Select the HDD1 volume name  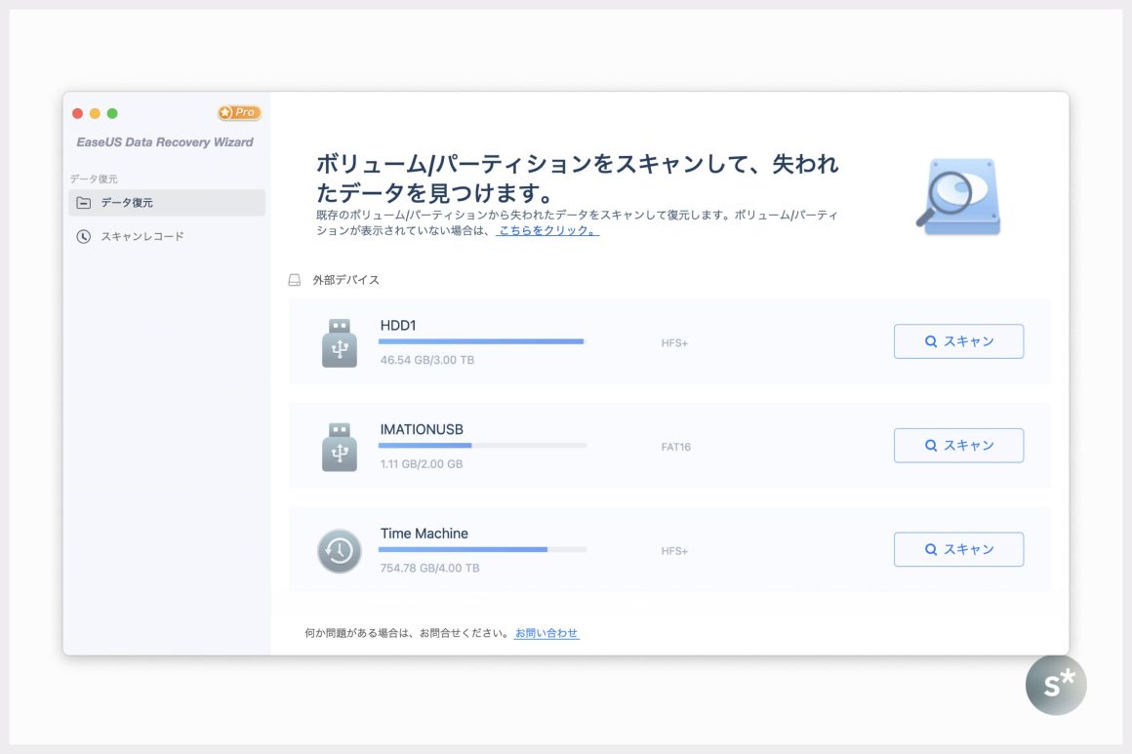398,325
